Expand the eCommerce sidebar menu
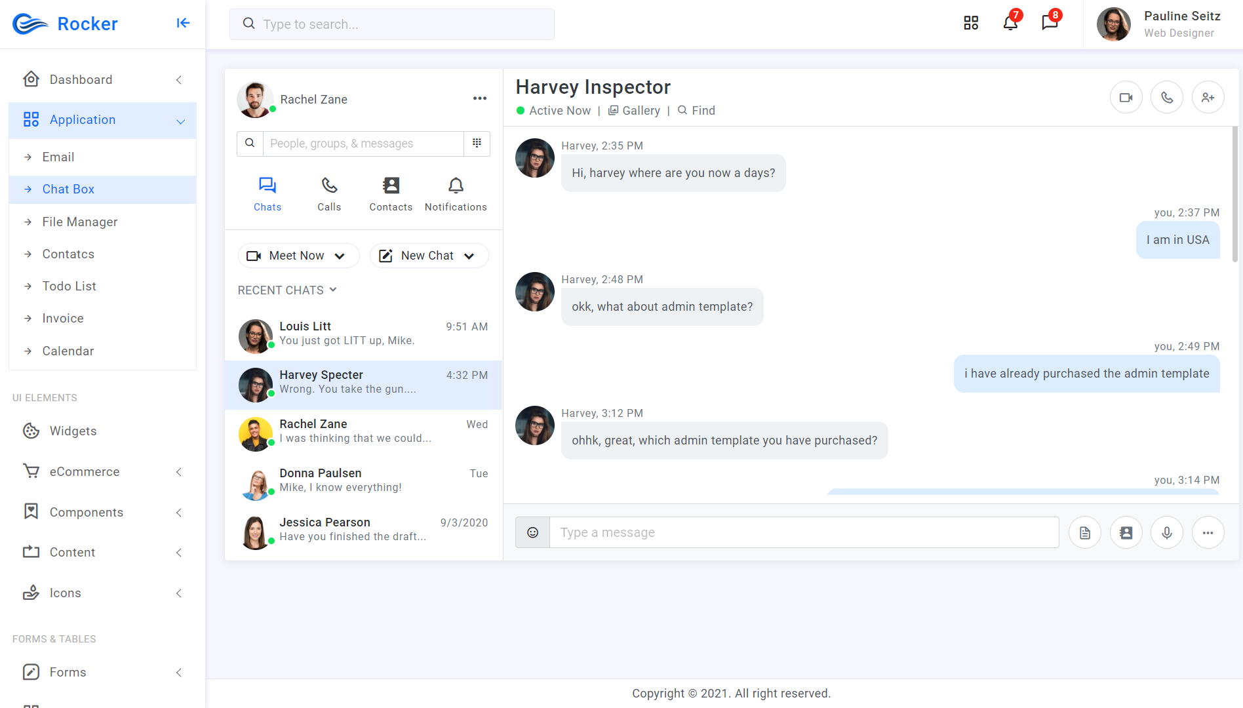Screen dimensions: 1243x708 point(102,472)
